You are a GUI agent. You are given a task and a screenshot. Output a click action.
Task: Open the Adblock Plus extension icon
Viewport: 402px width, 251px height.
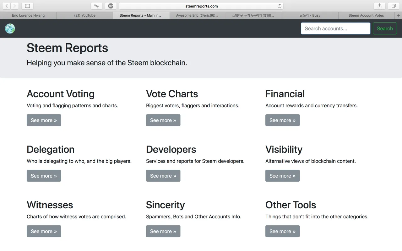pyautogui.click(x=111, y=6)
